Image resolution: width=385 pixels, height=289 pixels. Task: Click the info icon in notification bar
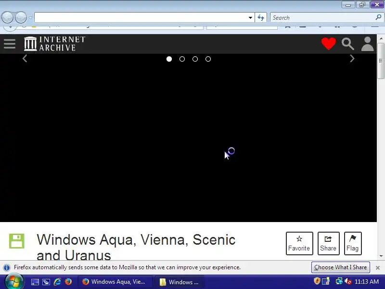pyautogui.click(x=7, y=267)
